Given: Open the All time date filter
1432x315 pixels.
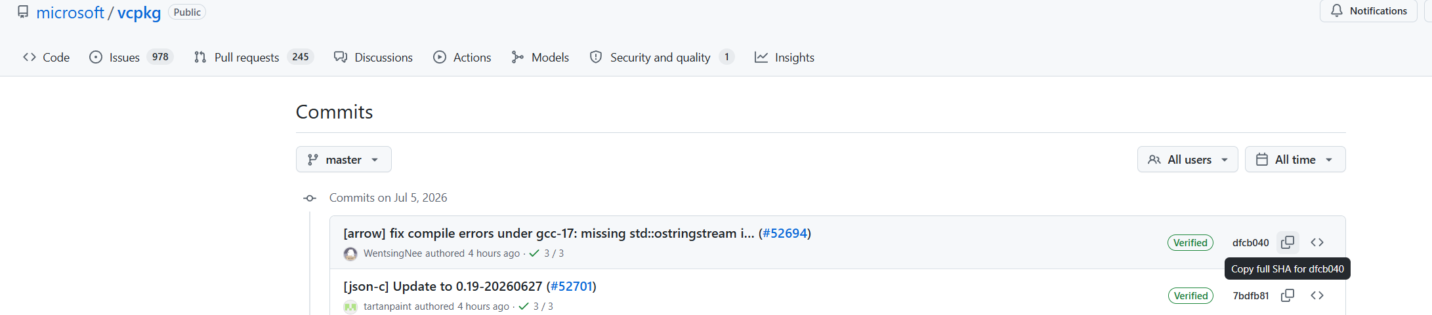Looking at the screenshot, I should point(1295,159).
